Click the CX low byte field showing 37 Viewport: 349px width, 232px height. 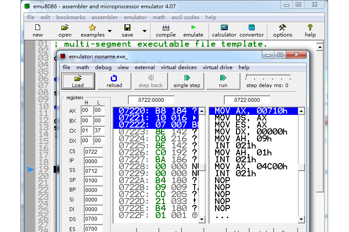(x=99, y=130)
